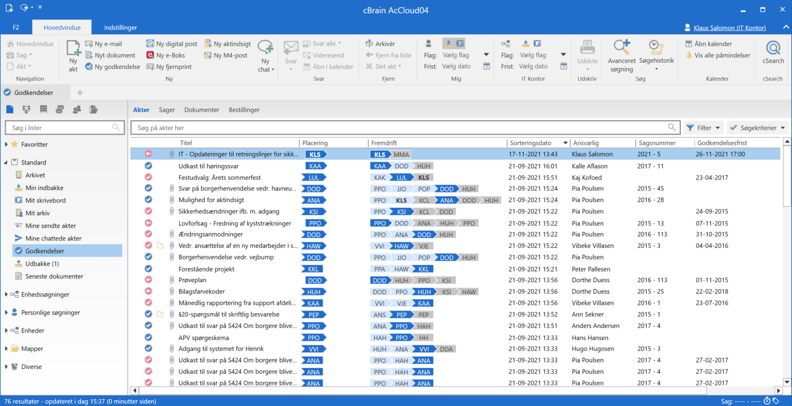Click Ny M4-post
792x406 pixels.
click(x=226, y=55)
